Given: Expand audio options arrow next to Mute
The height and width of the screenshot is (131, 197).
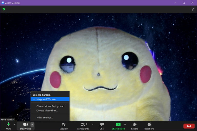Looking at the screenshot, I should pyautogui.click(x=14, y=125).
